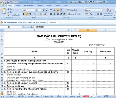Apply red font color
The image size is (116, 98).
click(x=45, y=14)
